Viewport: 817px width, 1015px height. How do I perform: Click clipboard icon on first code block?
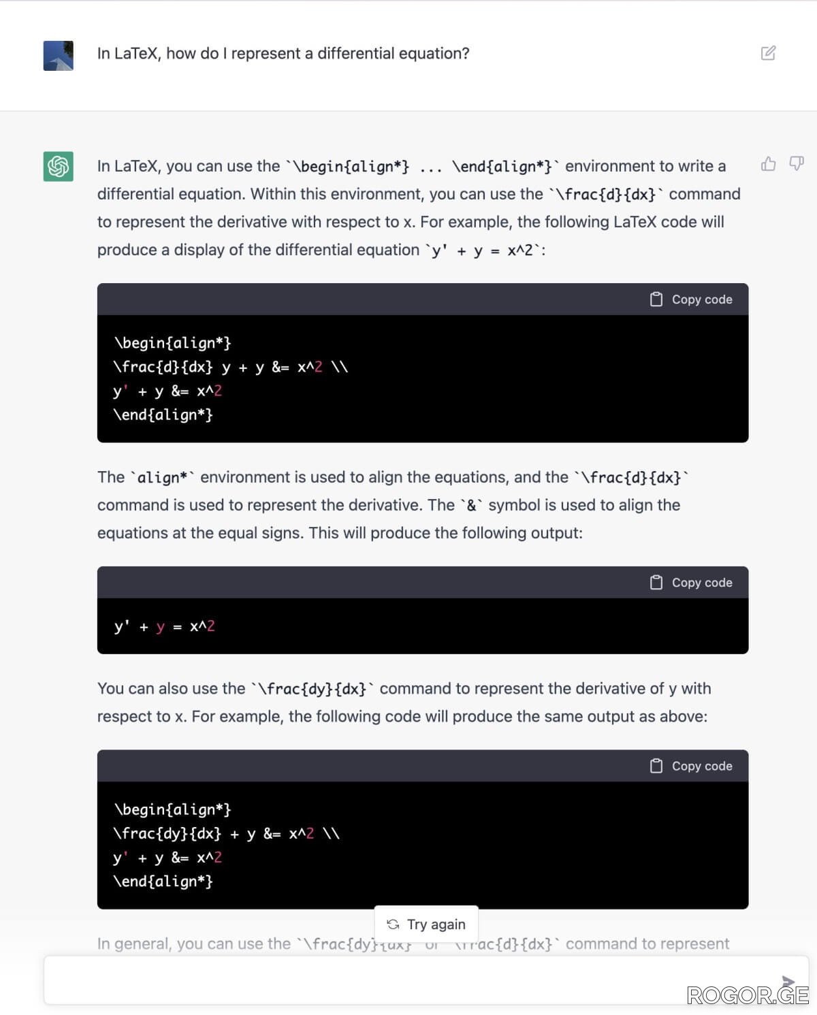coord(656,300)
